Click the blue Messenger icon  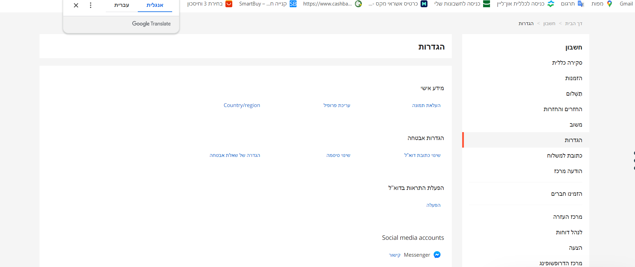tap(437, 255)
